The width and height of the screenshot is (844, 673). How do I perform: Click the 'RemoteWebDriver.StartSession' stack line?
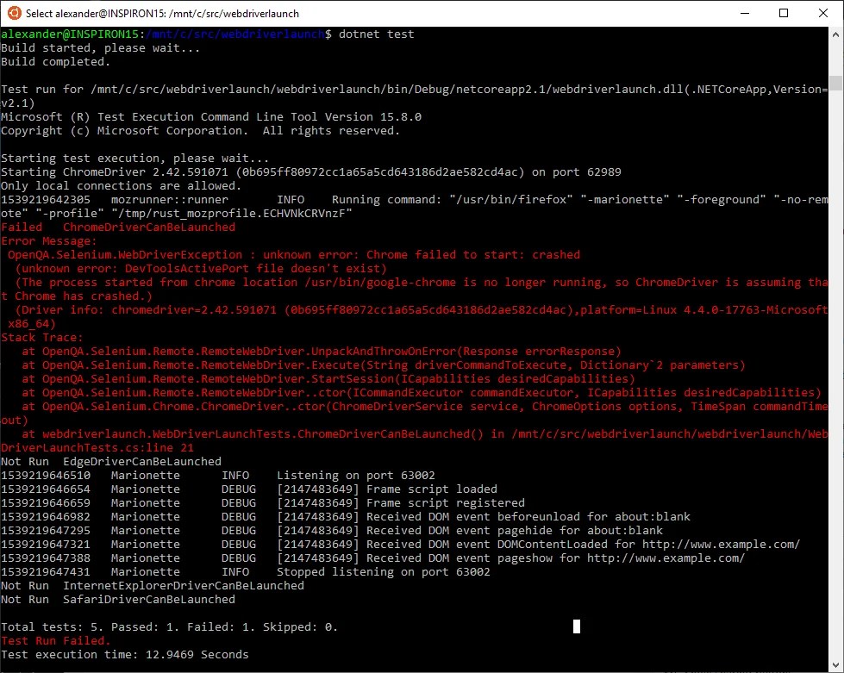328,379
